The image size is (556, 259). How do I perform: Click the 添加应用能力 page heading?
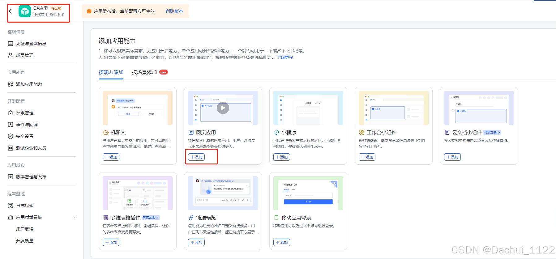click(x=117, y=41)
